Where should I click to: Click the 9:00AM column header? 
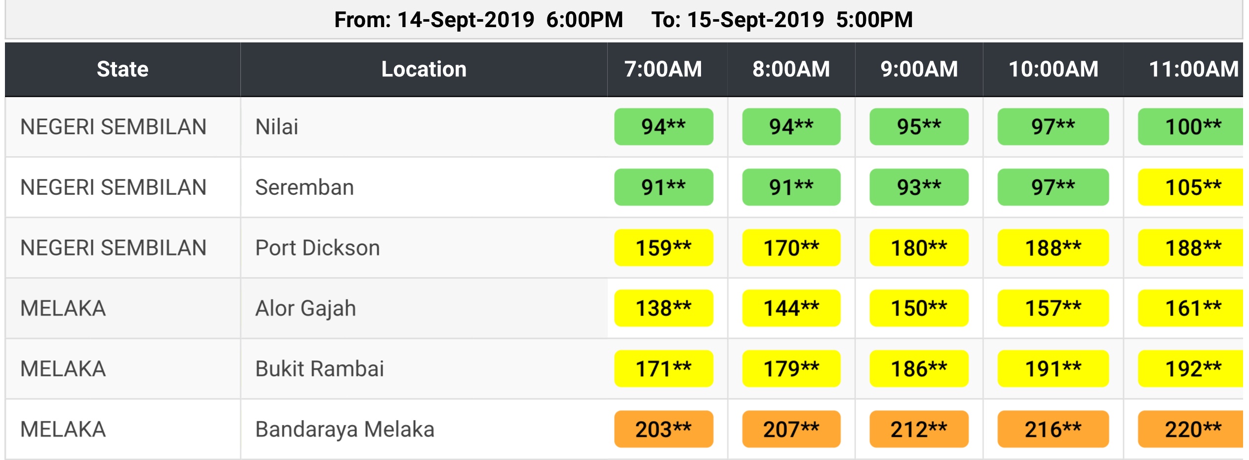(919, 69)
